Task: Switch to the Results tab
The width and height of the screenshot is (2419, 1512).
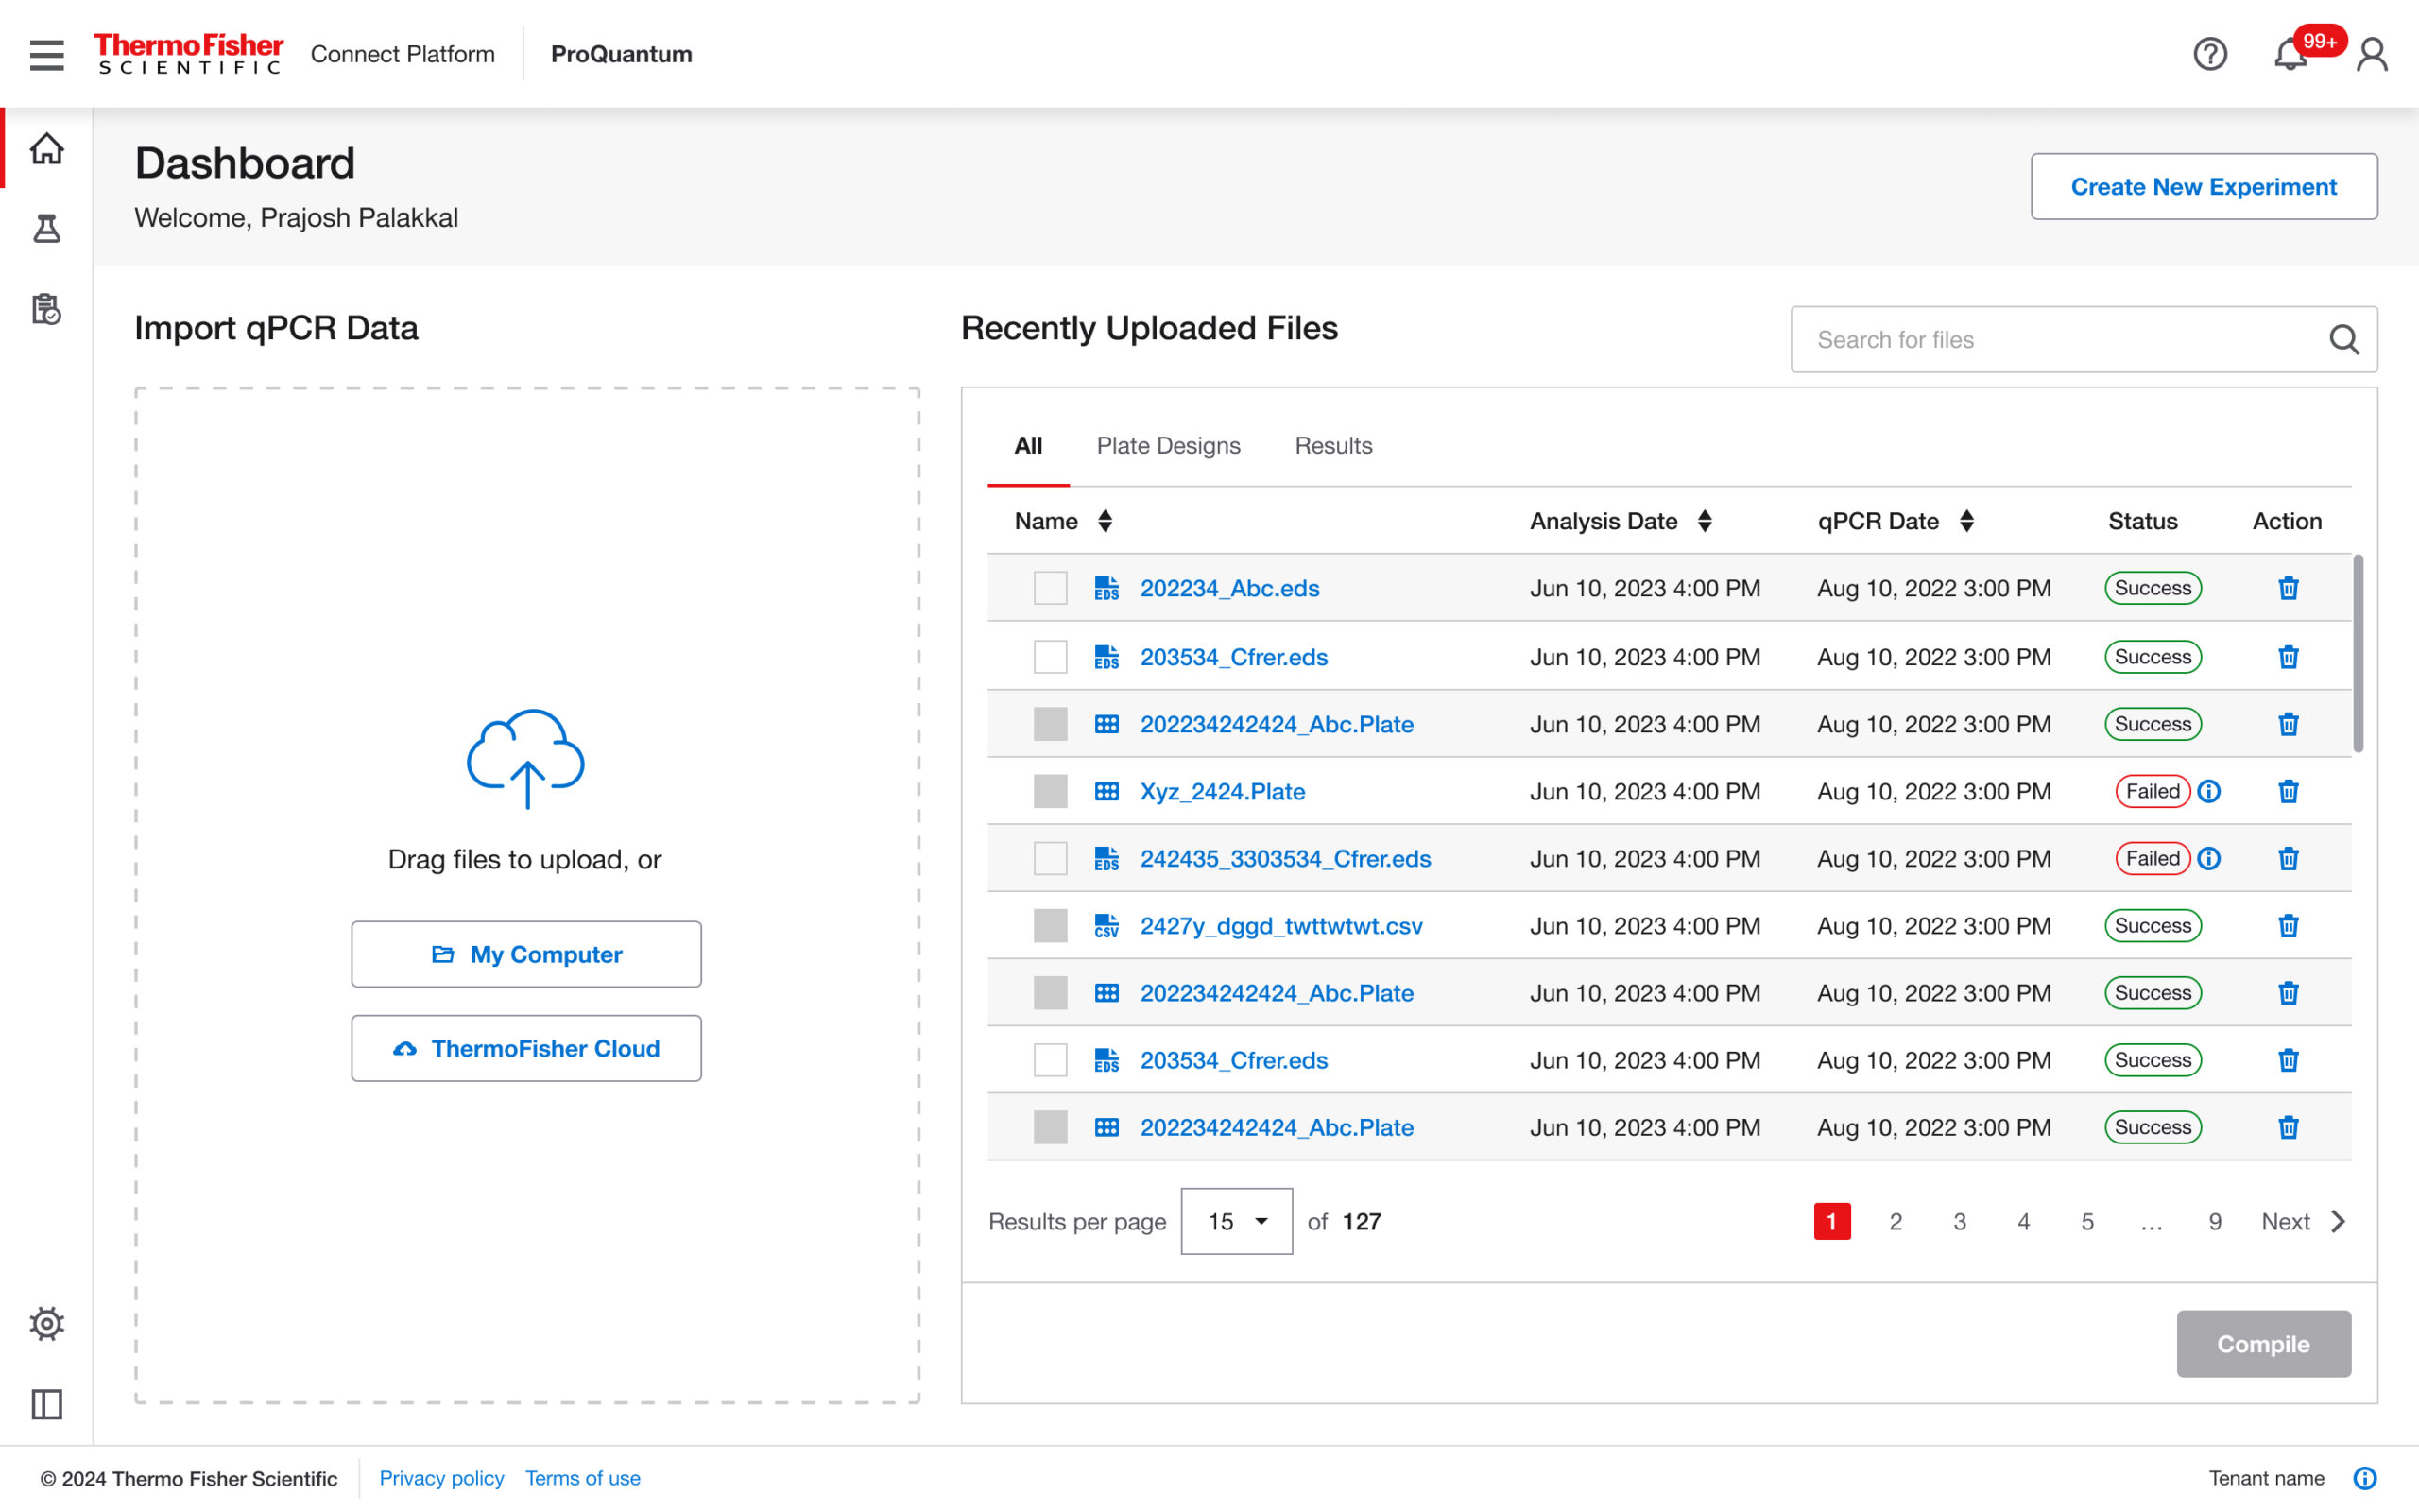Action: (1332, 446)
